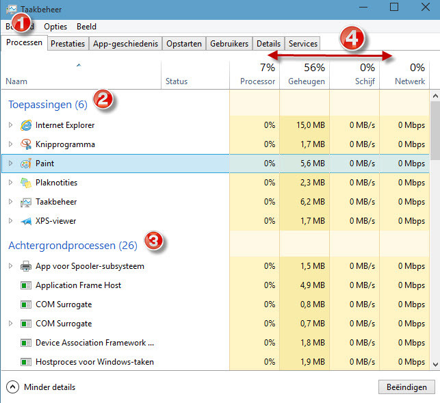Switch to the Services tab
The height and width of the screenshot is (403, 440).
(302, 44)
